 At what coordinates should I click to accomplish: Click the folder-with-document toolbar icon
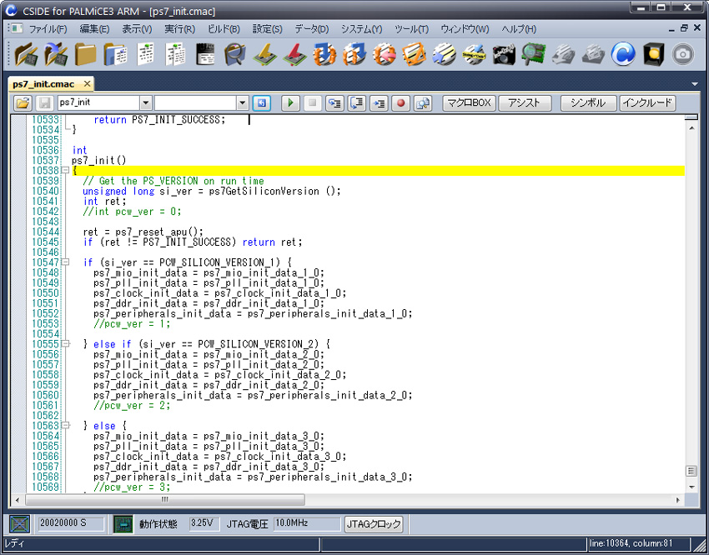pyautogui.click(x=115, y=54)
